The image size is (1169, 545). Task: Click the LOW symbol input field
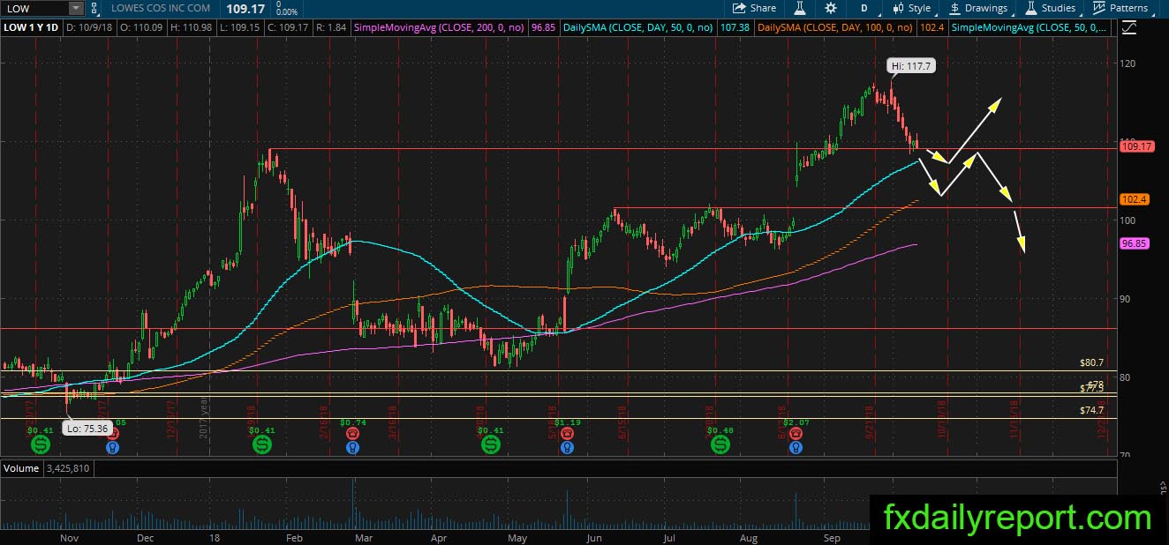coord(35,8)
